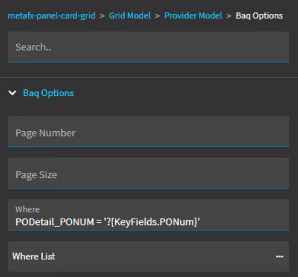Collapse the Baq Options section chevron

(12, 93)
